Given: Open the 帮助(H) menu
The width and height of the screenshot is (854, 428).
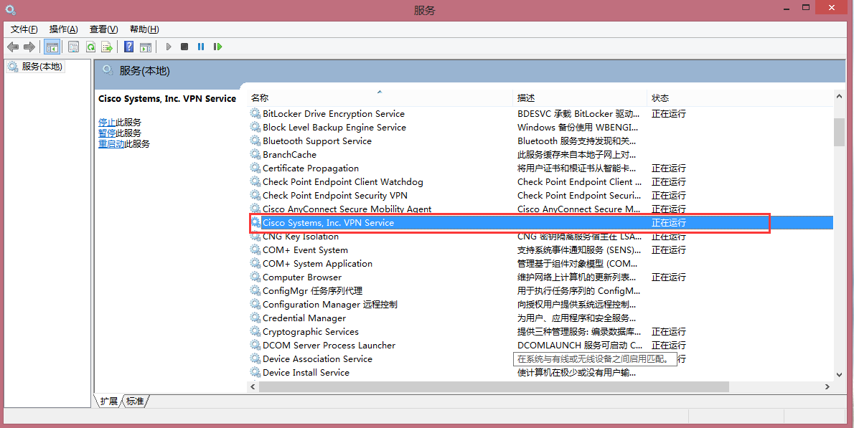Looking at the screenshot, I should pyautogui.click(x=144, y=29).
